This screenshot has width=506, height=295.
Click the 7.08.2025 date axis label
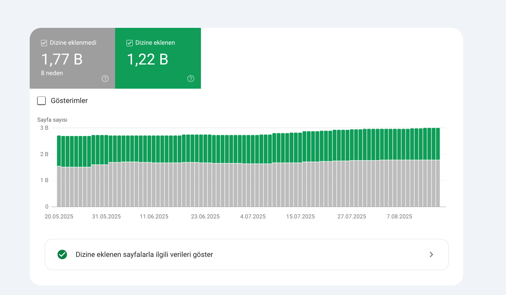[x=399, y=217]
